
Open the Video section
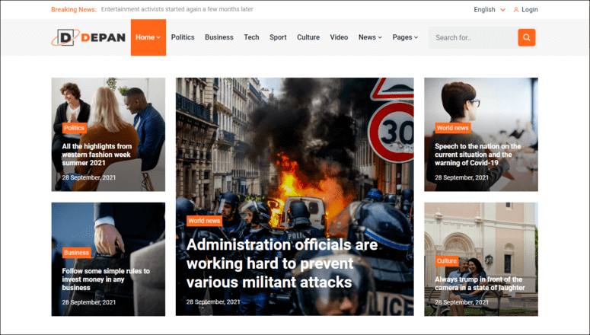coord(339,37)
